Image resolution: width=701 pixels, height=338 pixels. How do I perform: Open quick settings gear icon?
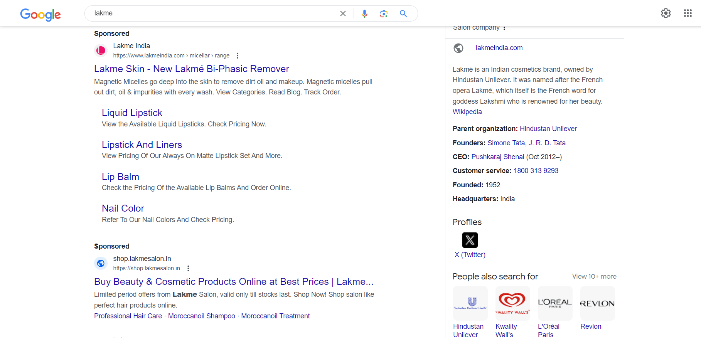click(x=666, y=13)
